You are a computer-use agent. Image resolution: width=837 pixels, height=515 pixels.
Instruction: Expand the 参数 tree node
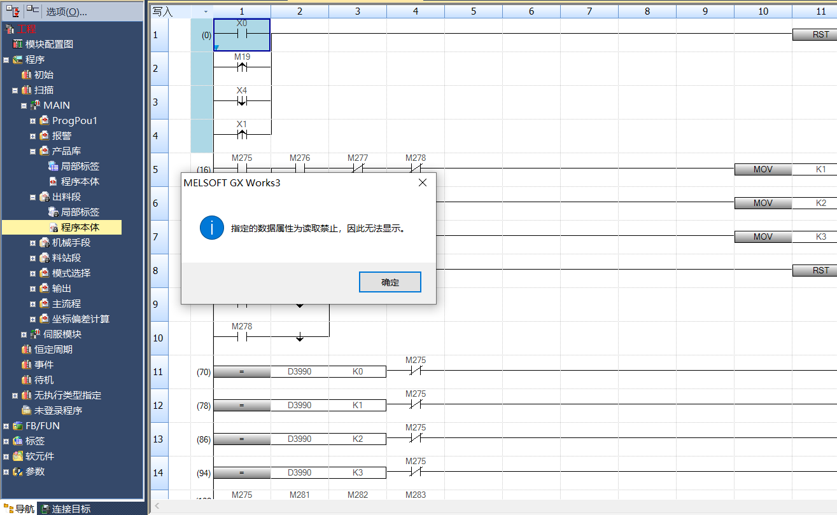[x=6, y=472]
